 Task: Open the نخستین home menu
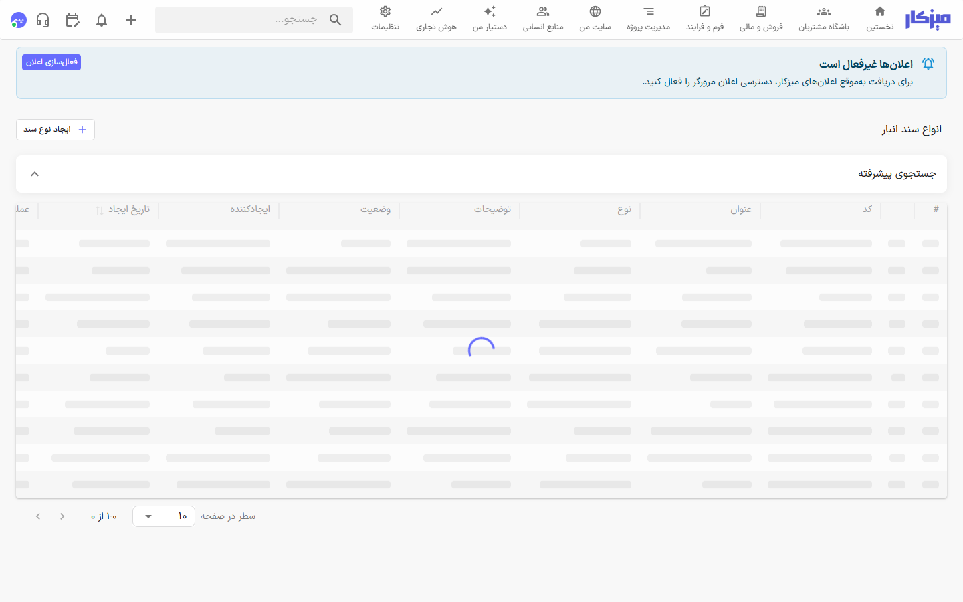(880, 19)
